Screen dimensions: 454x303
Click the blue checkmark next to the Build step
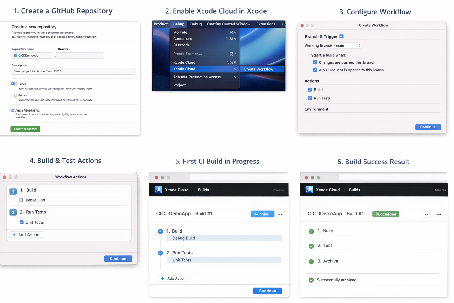[x=160, y=231]
